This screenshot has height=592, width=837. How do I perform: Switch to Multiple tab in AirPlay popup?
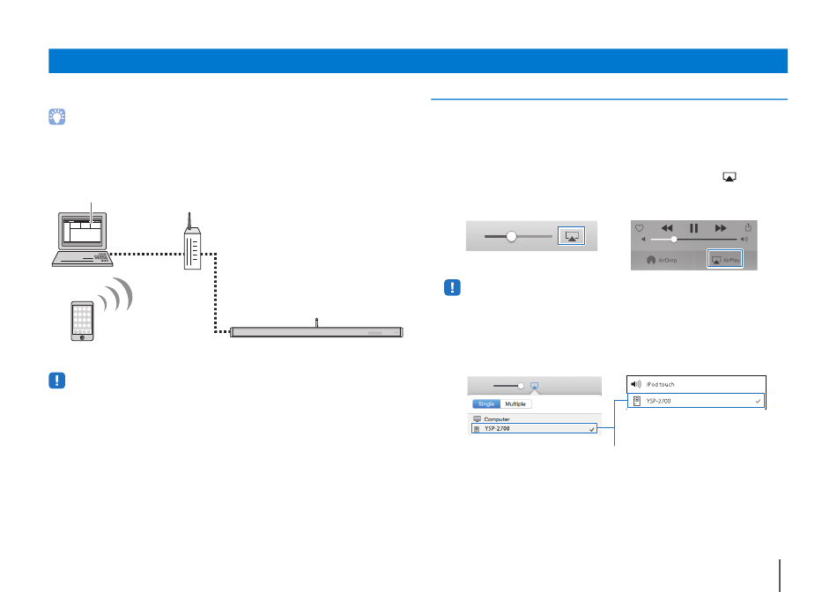515,404
